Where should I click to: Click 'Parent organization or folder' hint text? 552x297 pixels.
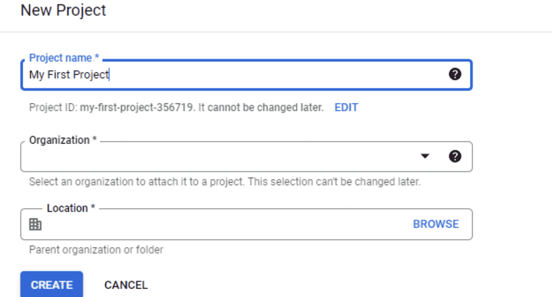tap(96, 249)
